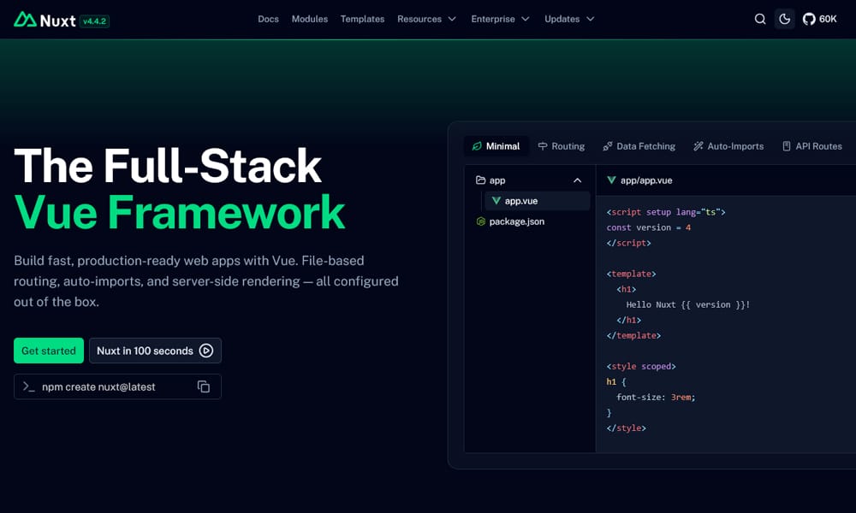The image size is (856, 513).
Task: Click the Get started button
Action: coord(49,351)
